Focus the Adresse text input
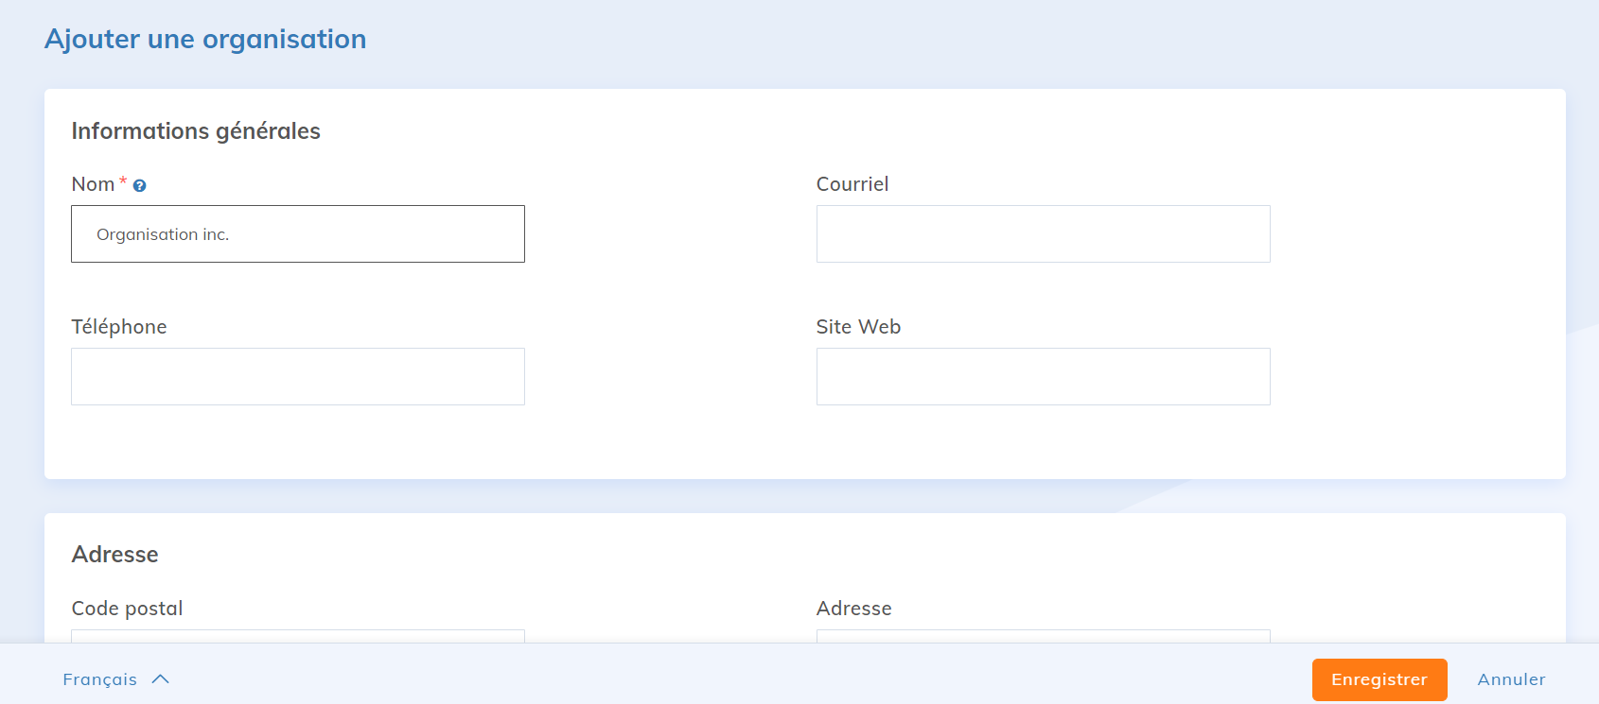The width and height of the screenshot is (1599, 704). (x=1043, y=636)
